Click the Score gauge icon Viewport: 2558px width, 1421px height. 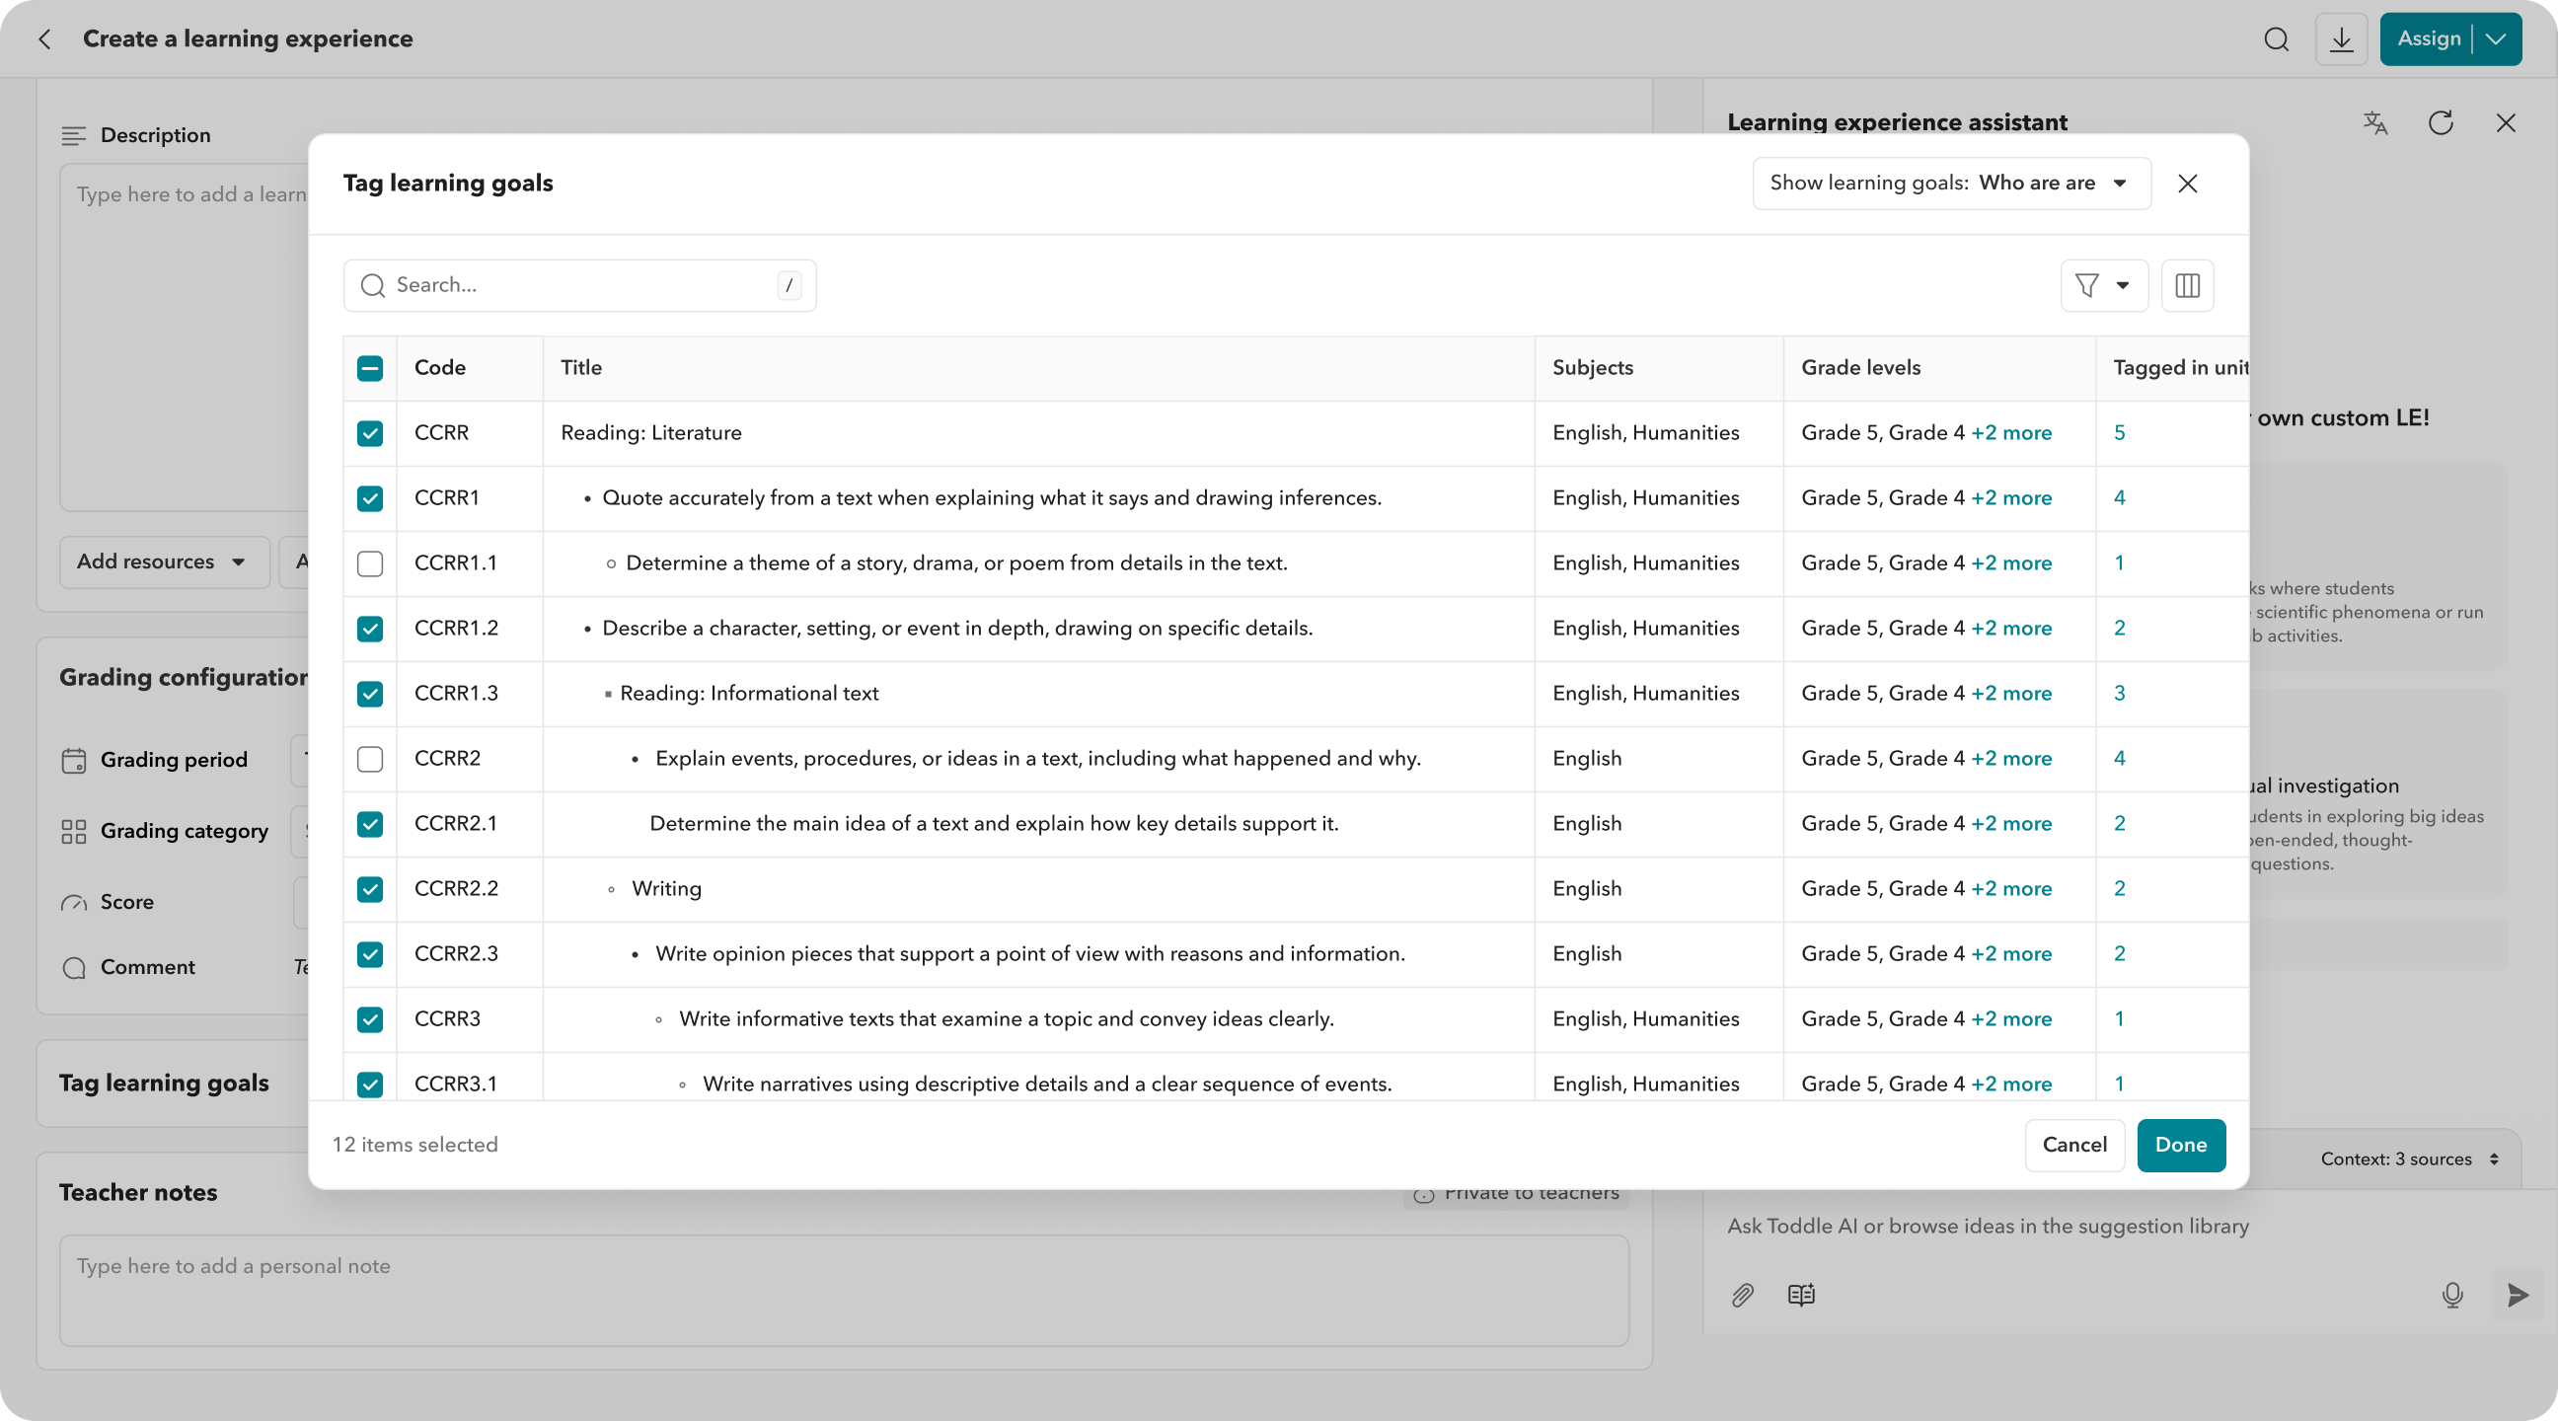click(x=73, y=902)
